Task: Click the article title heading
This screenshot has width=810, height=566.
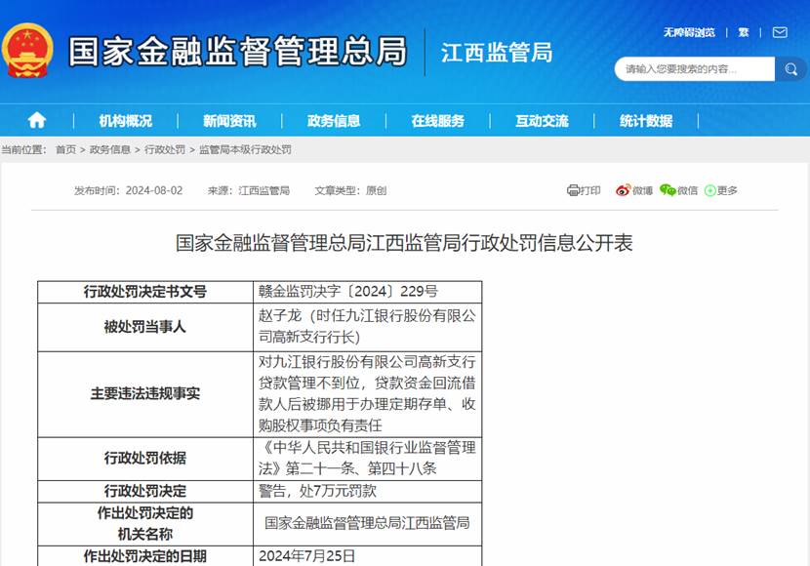Action: tap(404, 243)
